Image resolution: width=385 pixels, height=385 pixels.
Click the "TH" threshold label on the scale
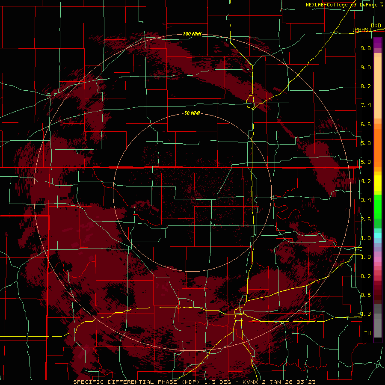367,333
